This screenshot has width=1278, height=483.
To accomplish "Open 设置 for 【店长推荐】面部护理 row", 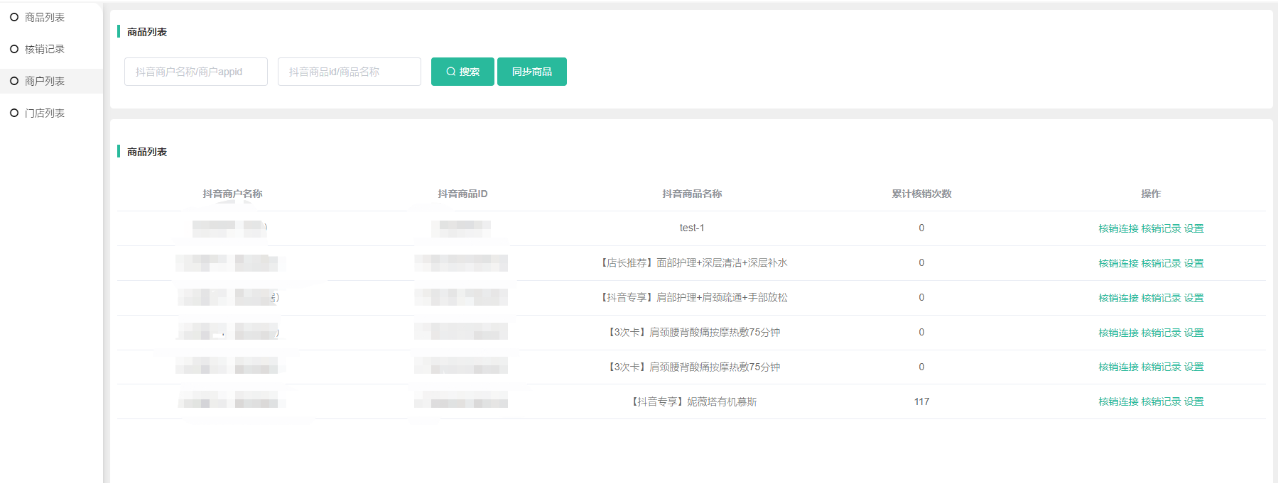I will pos(1193,263).
